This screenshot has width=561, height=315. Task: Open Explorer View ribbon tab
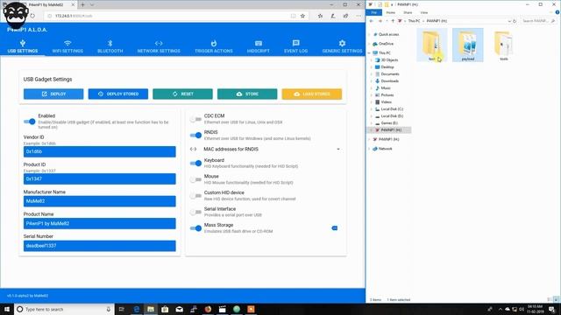click(x=424, y=12)
